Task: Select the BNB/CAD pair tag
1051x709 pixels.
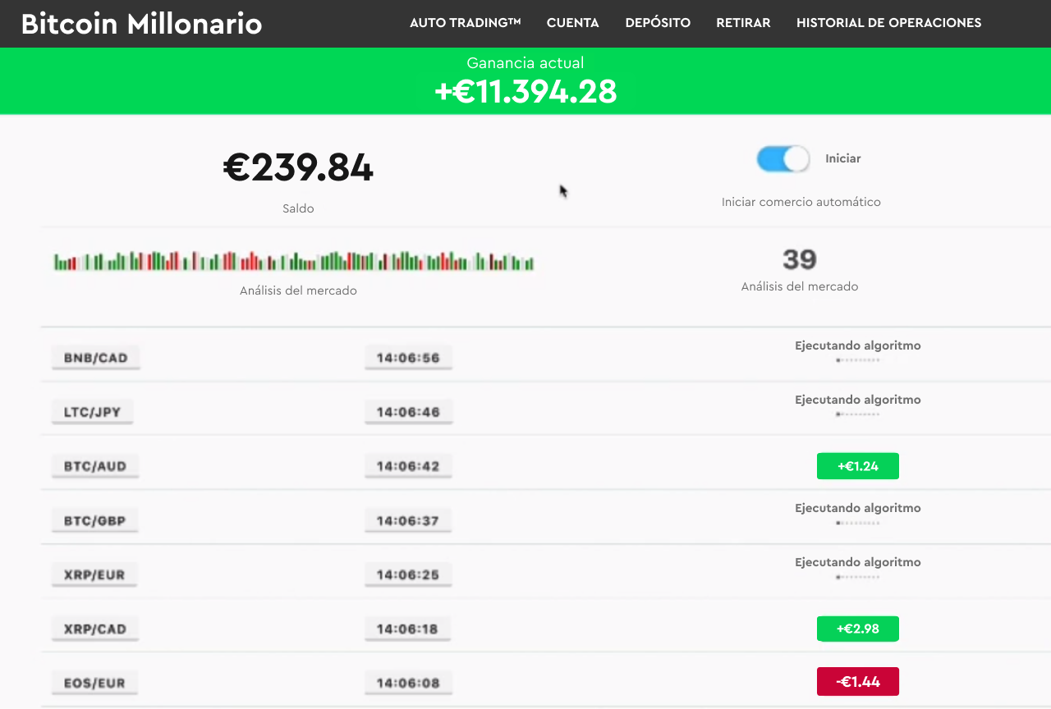Action: point(96,358)
